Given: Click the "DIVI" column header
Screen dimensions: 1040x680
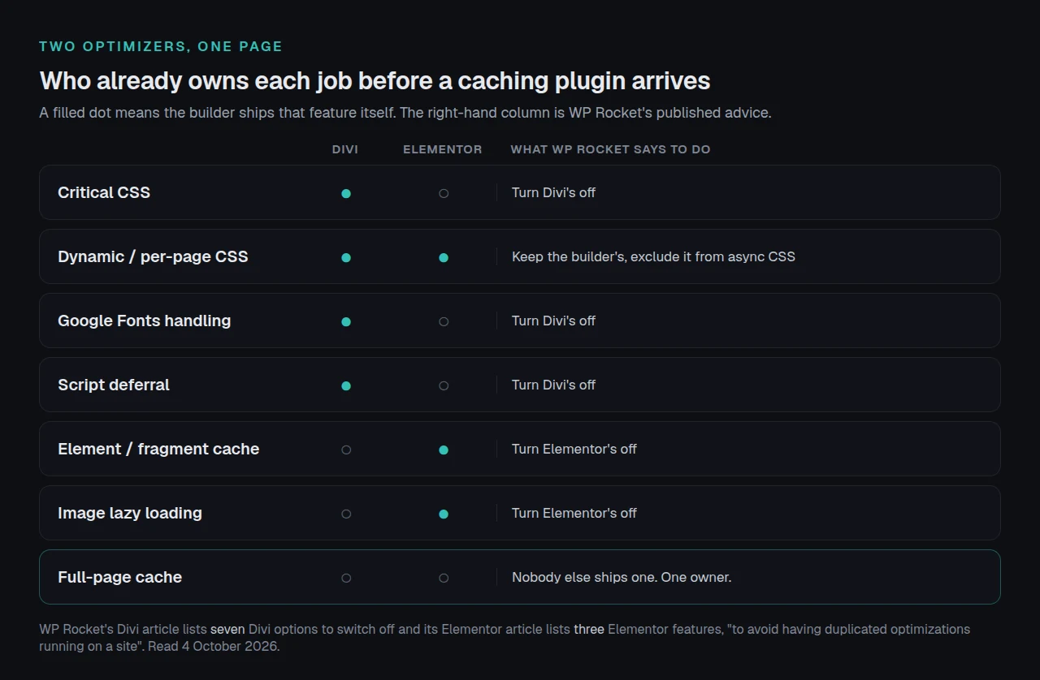Looking at the screenshot, I should 345,149.
